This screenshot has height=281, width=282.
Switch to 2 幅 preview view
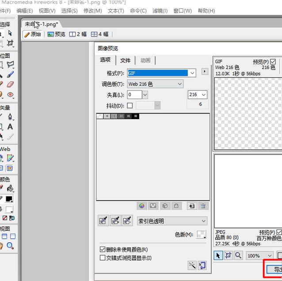point(78,34)
